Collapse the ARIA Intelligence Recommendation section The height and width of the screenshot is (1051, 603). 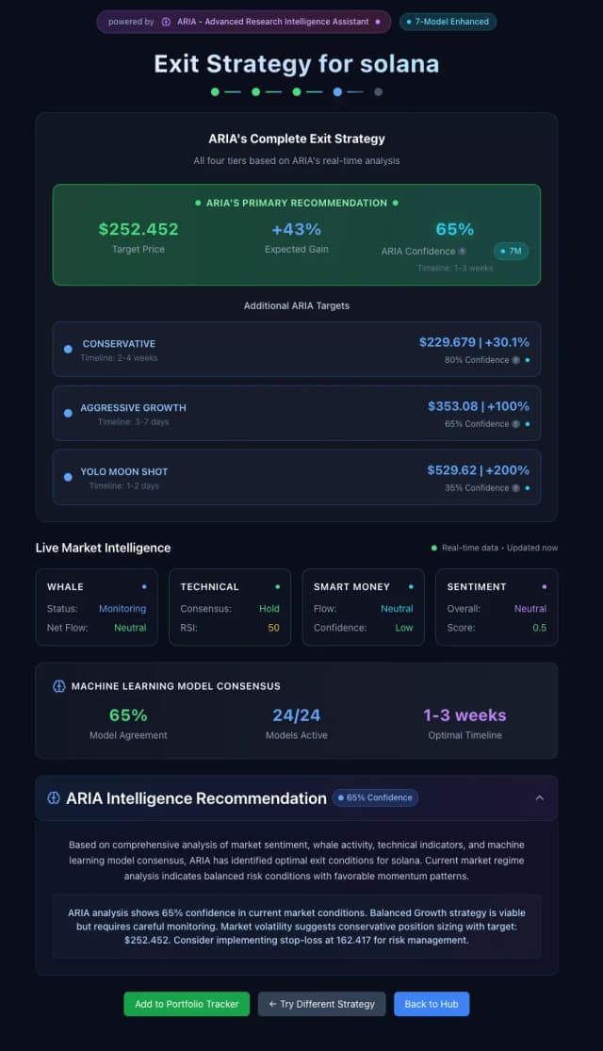pyautogui.click(x=540, y=798)
